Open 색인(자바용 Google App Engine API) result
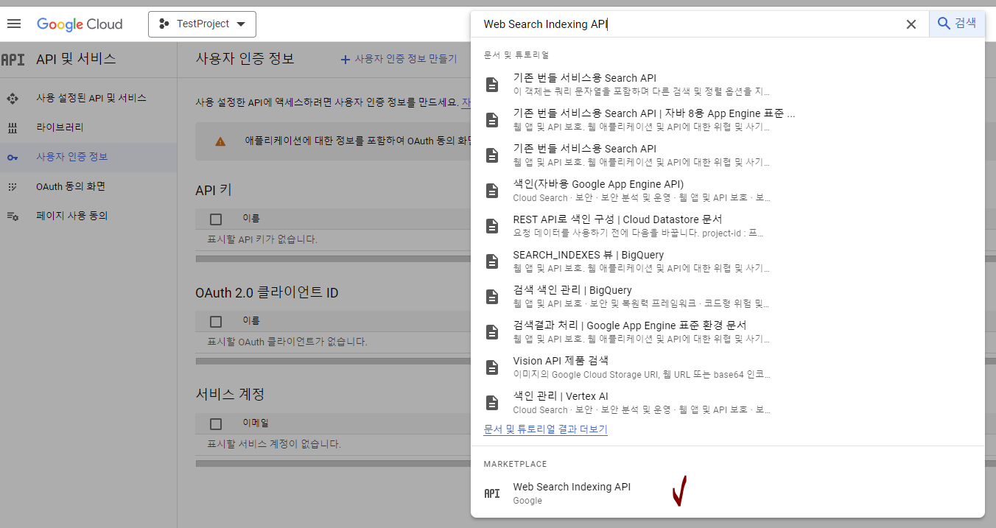The width and height of the screenshot is (996, 528). click(x=727, y=191)
